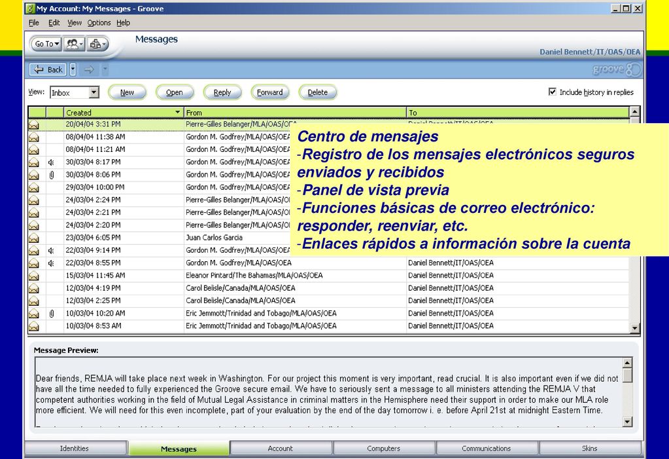Click the speaker icon on 22/03/04 8:55 PM row
This screenshot has height=459, width=669.
click(51, 263)
